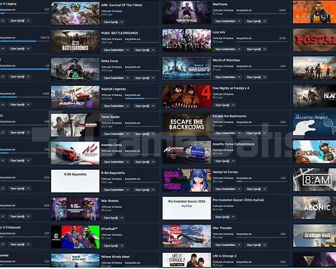Image resolution: width=336 pixels, height=269 pixels.
Task: Click the War Thunder game title
Action: pyautogui.click(x=222, y=228)
